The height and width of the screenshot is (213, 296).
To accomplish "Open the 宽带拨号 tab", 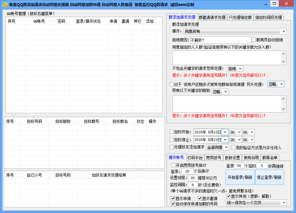I will tap(214, 158).
